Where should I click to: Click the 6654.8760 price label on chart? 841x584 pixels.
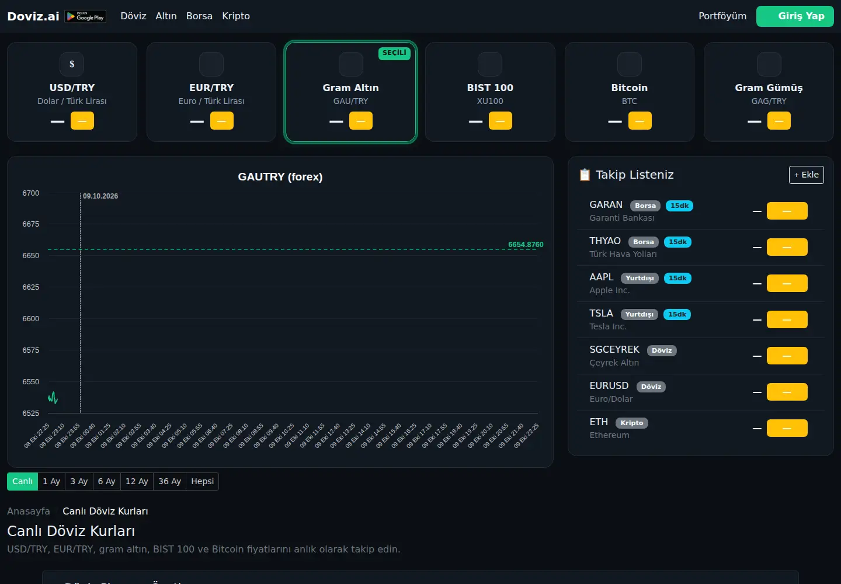(526, 245)
